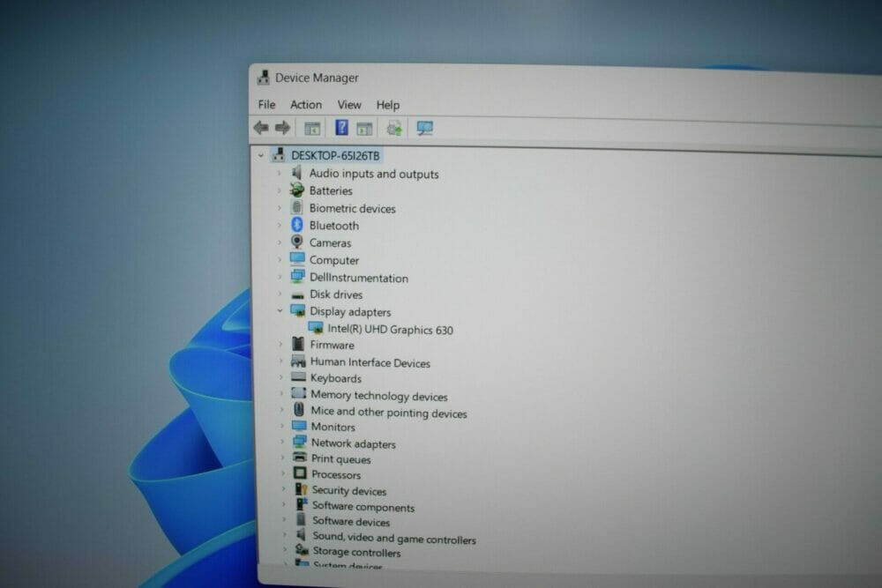
Task: Expand the Cameras tree arrow
Action: click(279, 242)
